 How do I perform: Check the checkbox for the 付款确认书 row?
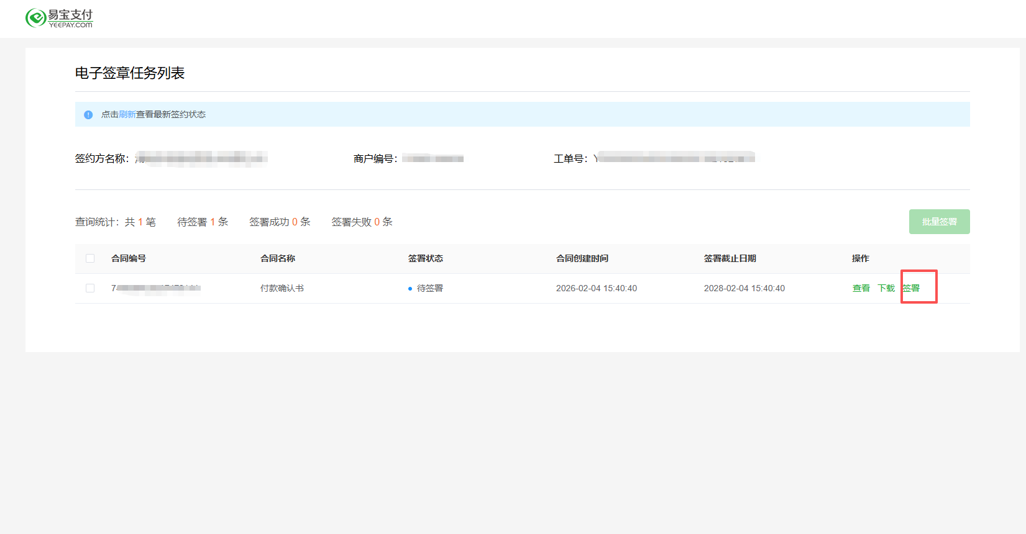click(x=90, y=288)
